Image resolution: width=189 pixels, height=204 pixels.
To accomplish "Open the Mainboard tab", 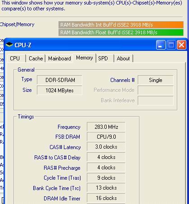I will coord(59,59).
